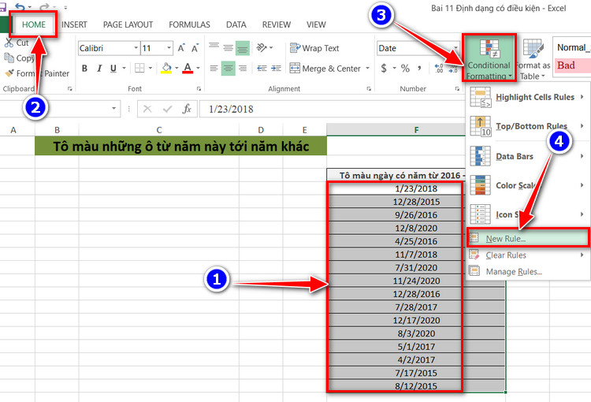Toggle Bold formatting
Viewport: 591px width, 402px height.
(84, 69)
